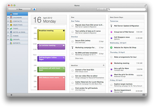
Task: Click the fullscreen arrows icon in title bar
Action: pos(145,5)
